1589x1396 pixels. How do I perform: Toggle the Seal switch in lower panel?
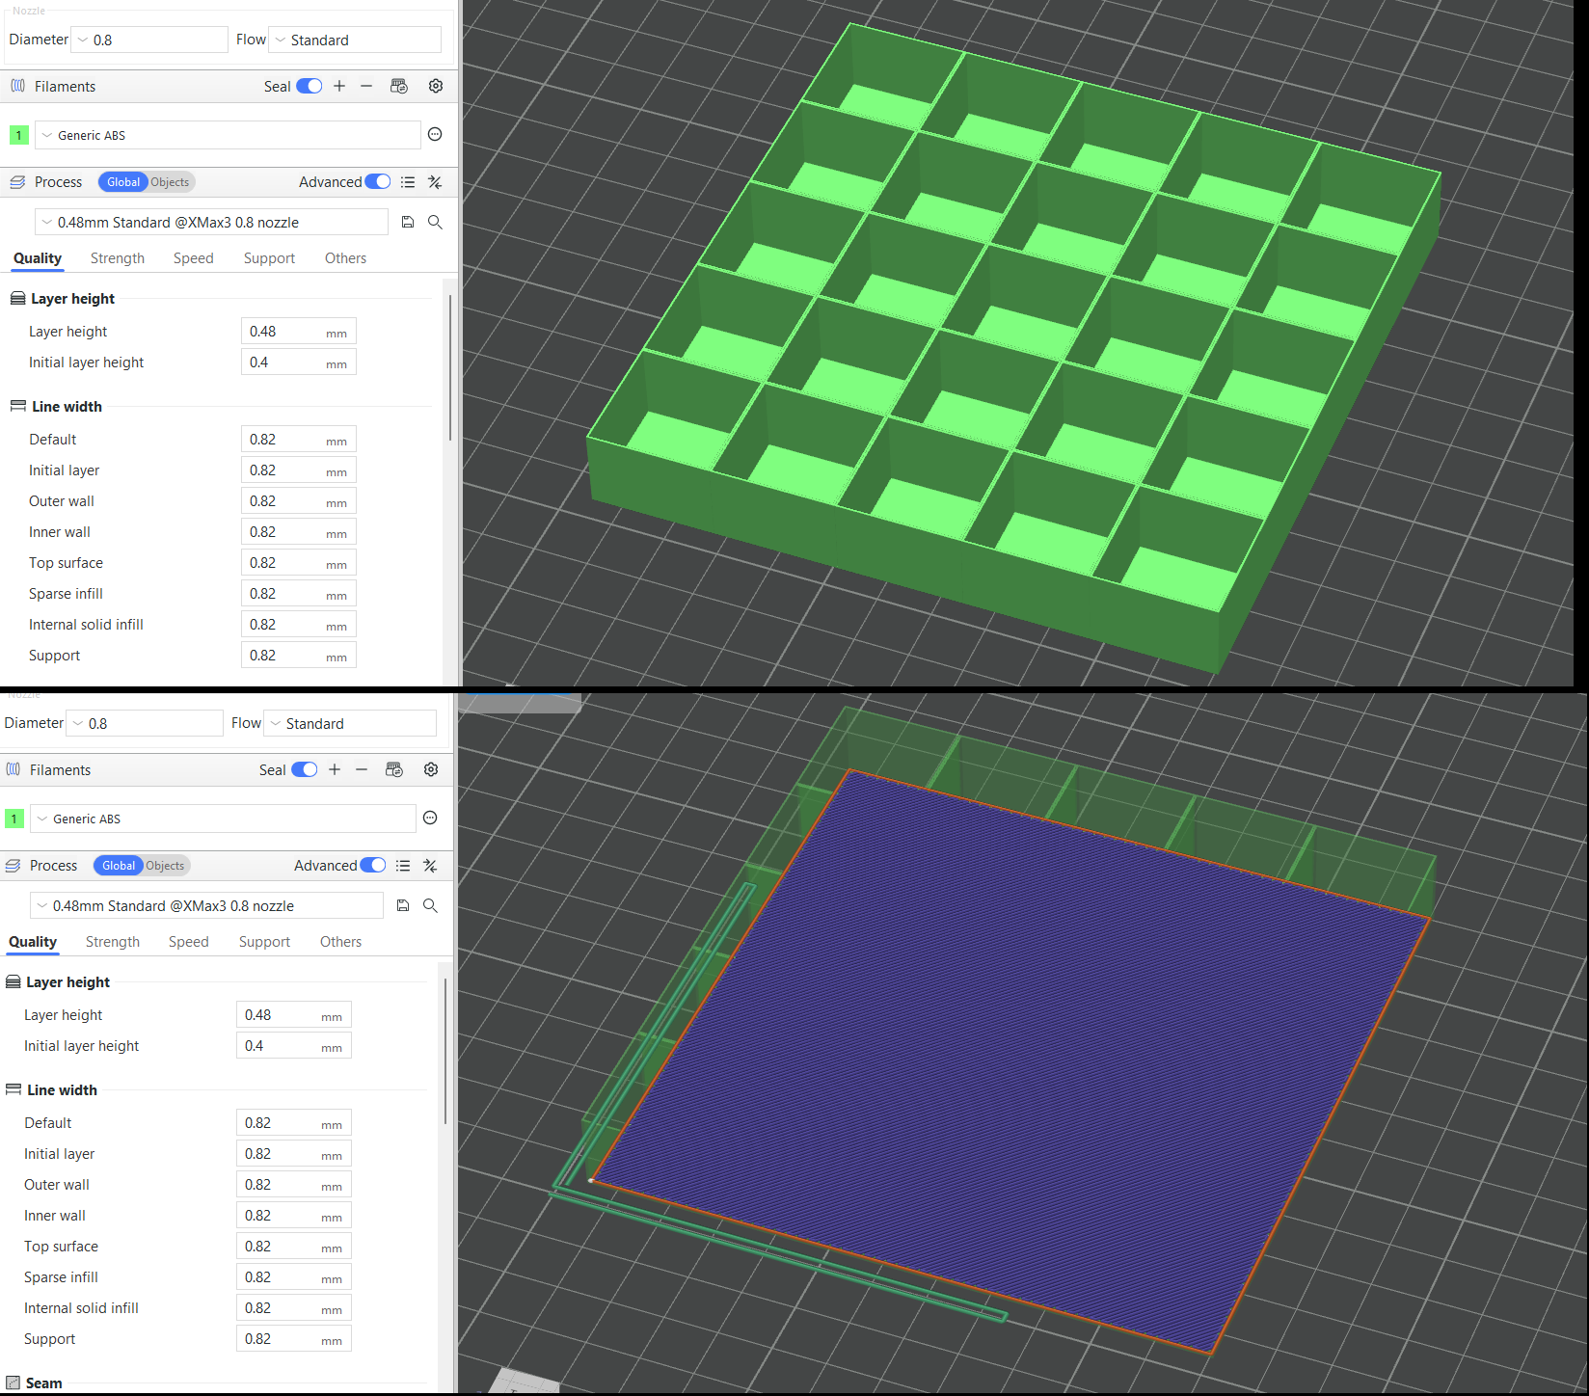304,769
